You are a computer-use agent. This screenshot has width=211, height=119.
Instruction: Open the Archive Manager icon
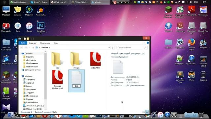tap(6, 93)
